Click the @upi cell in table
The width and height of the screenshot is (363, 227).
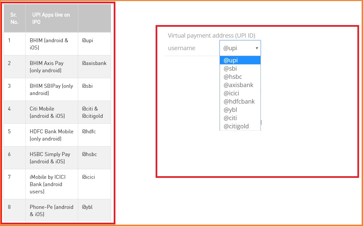click(x=94, y=44)
